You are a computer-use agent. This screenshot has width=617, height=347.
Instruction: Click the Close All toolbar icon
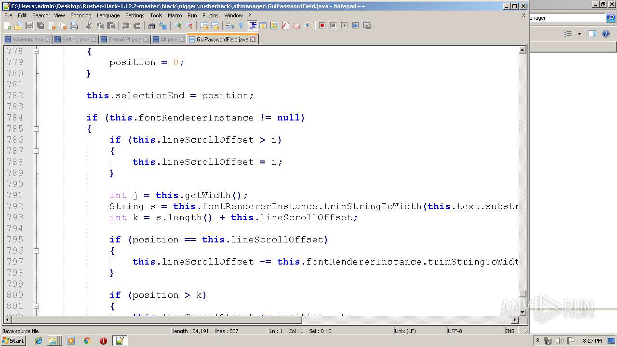click(62, 26)
